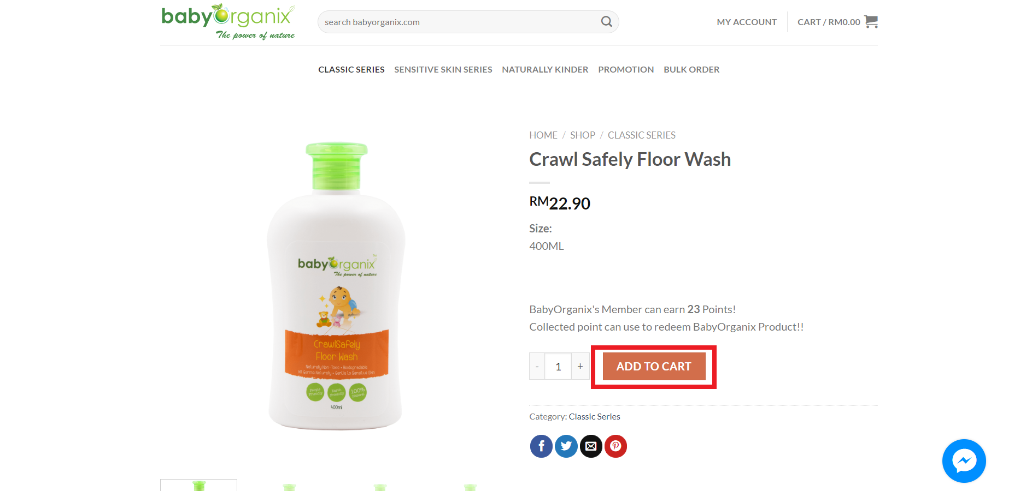The width and height of the screenshot is (1032, 491).
Task: Email product to a friend
Action: (591, 446)
